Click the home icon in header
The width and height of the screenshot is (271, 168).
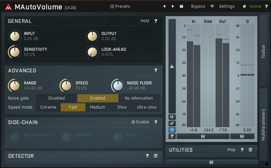tap(244, 6)
